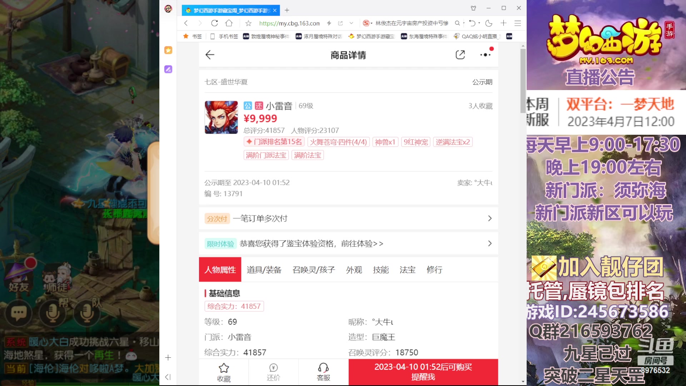Image resolution: width=686 pixels, height=386 pixels.
Task: Open the Sogou search engine selector
Action: [x=368, y=23]
